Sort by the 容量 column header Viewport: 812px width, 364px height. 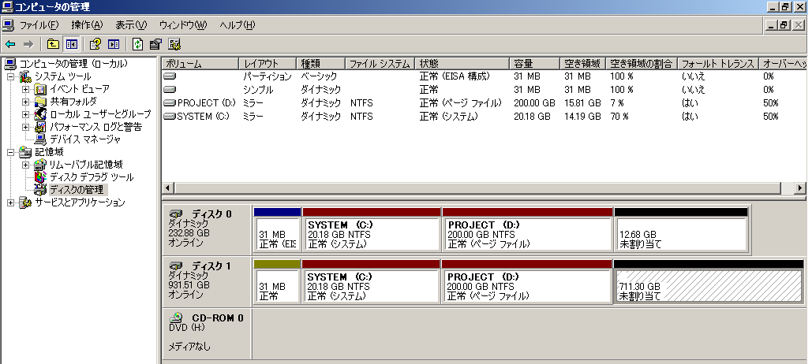(x=535, y=64)
